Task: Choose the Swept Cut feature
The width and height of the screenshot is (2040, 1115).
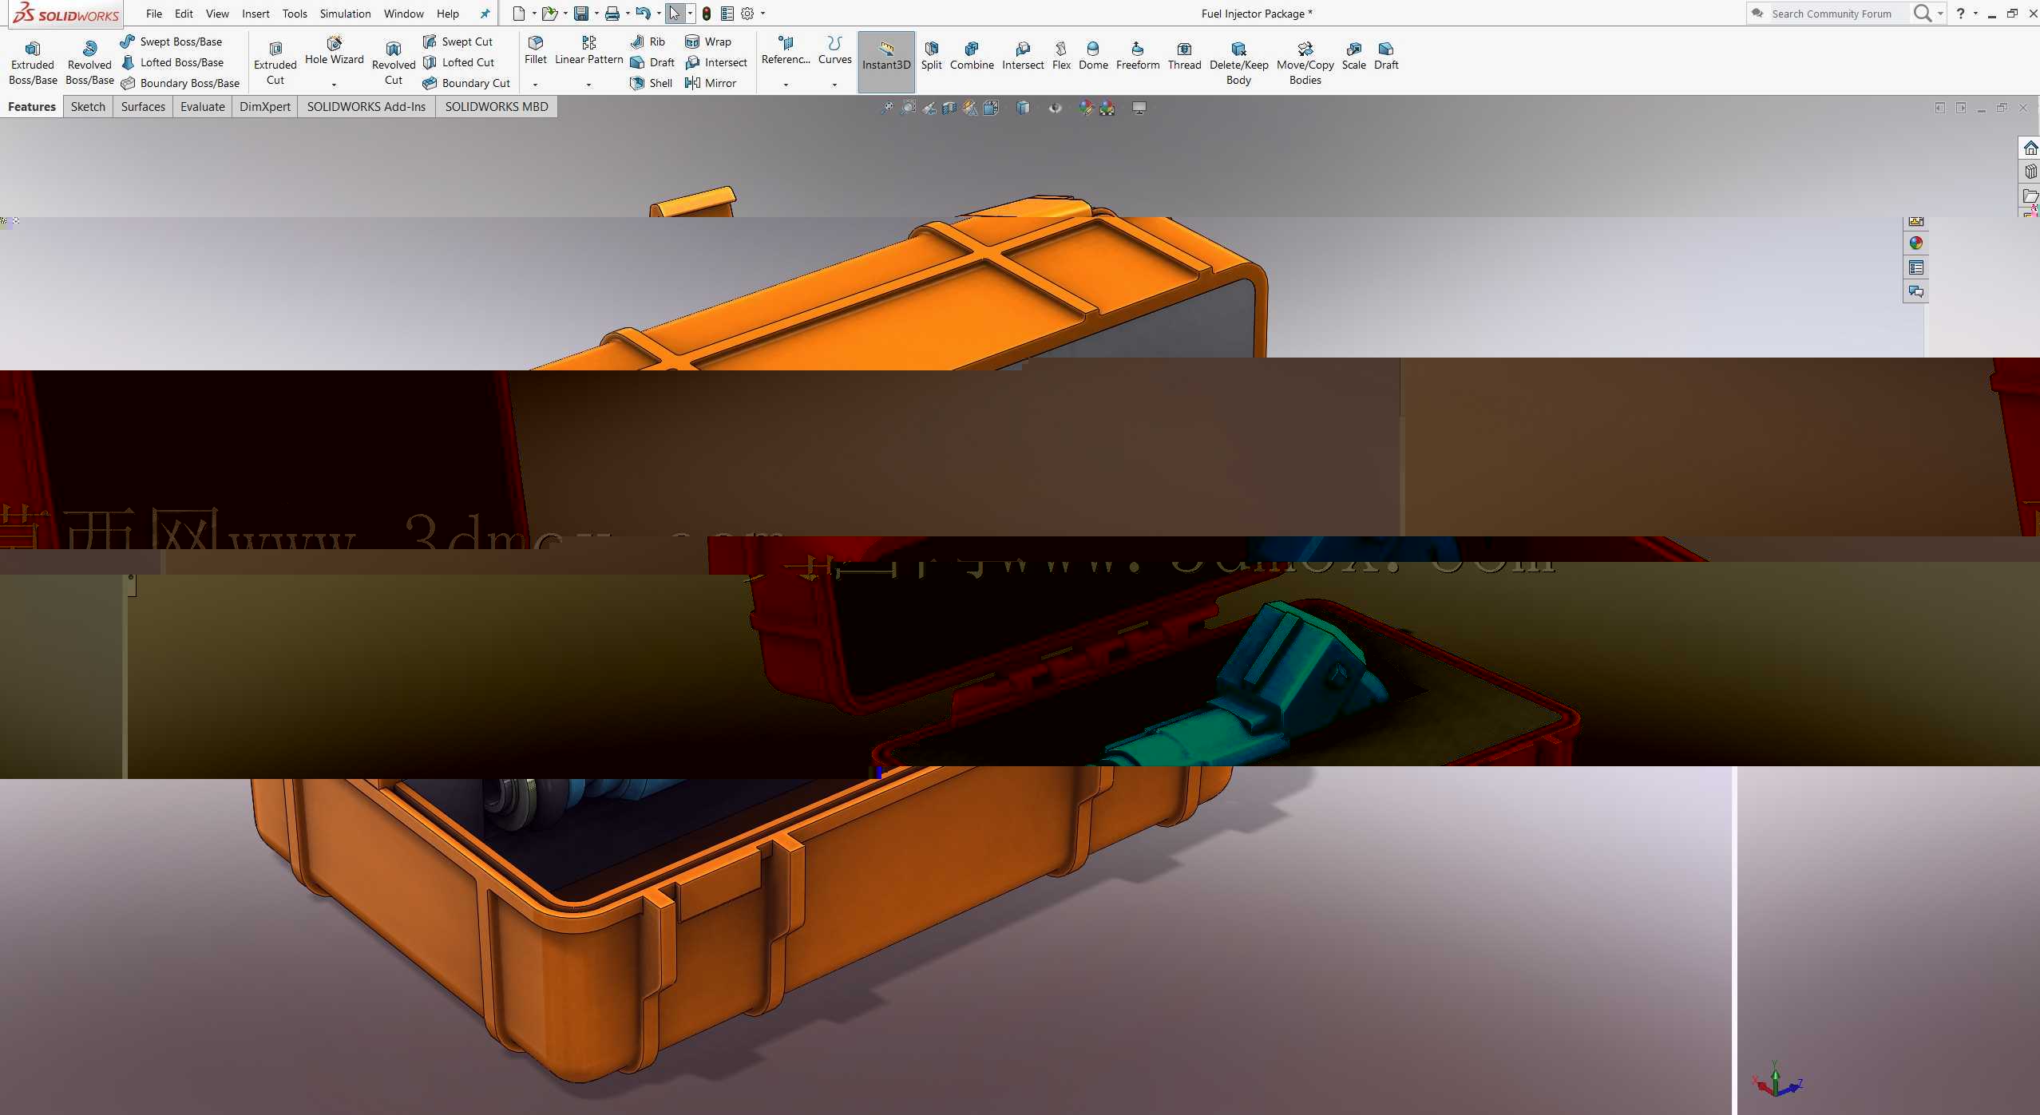Action: click(458, 42)
